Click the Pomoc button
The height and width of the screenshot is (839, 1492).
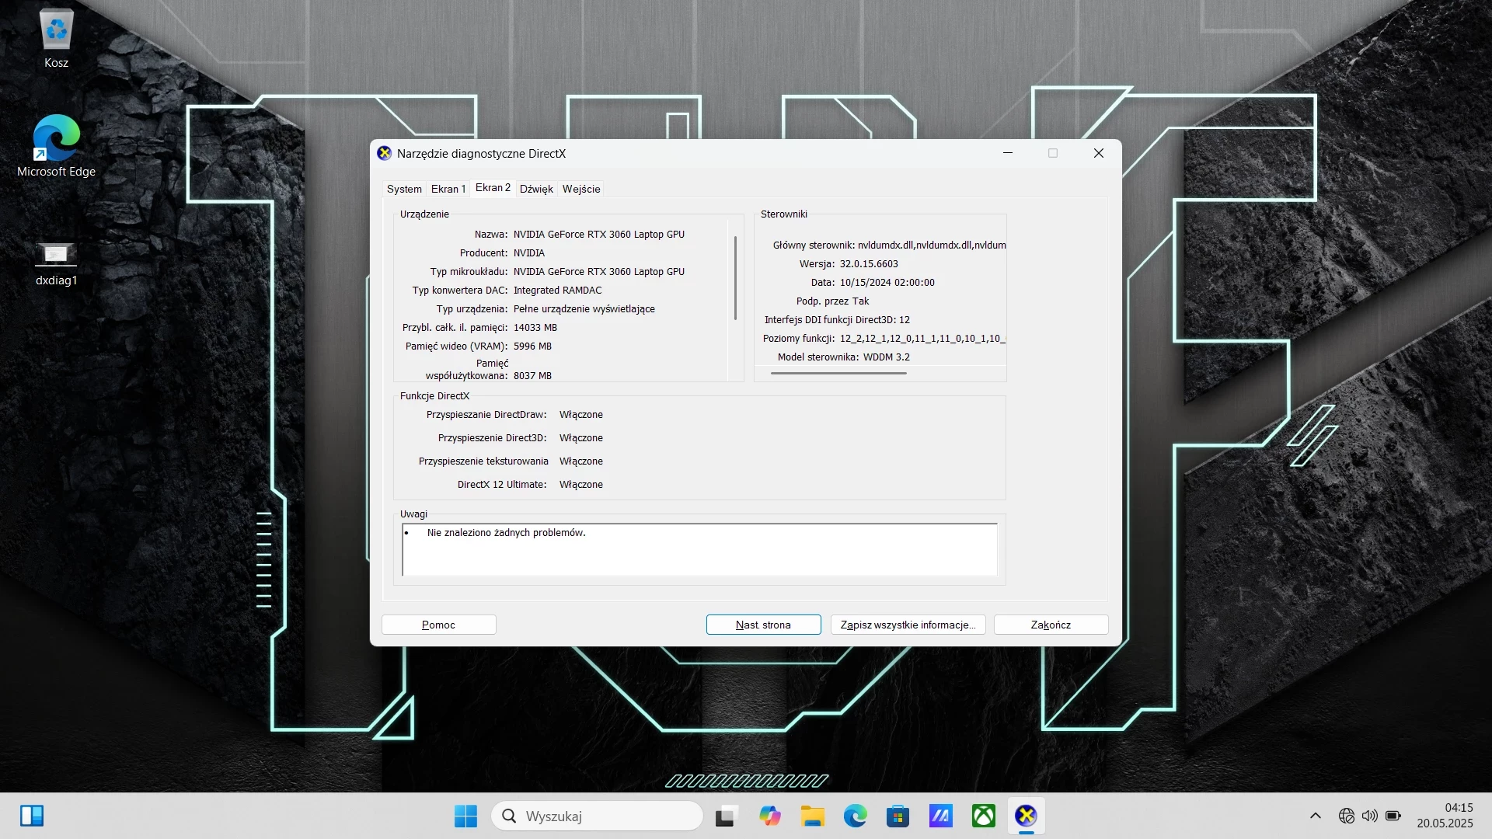tap(438, 625)
